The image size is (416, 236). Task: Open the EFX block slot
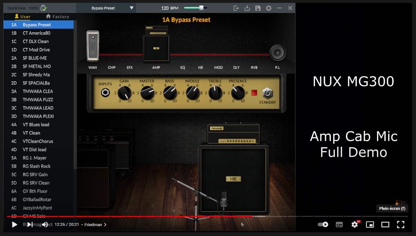[x=129, y=68]
